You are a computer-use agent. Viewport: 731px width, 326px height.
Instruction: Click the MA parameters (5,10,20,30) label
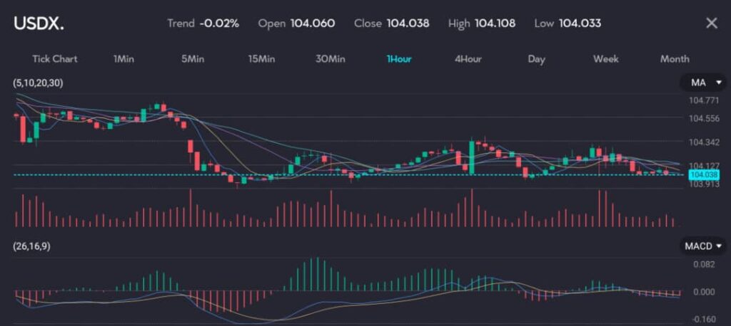pyautogui.click(x=38, y=83)
